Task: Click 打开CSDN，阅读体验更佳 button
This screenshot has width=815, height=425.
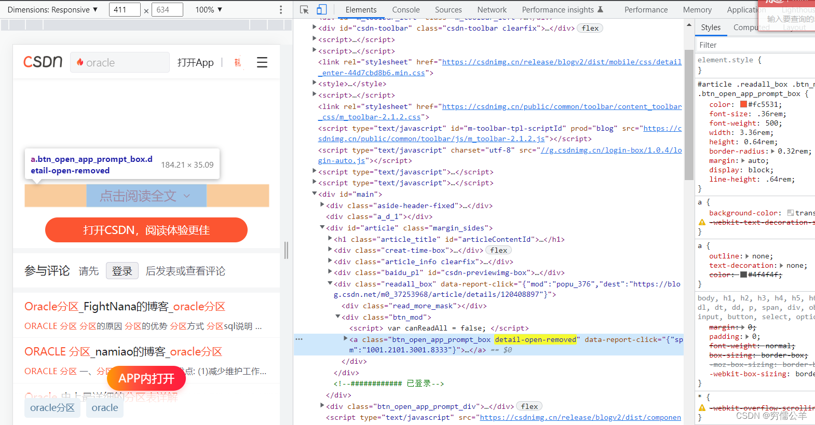Action: tap(146, 230)
